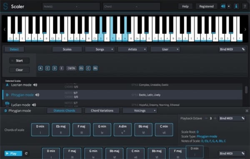The image size is (250, 159).
Task: Decrease the Playback Octave with minus
Action: [206, 118]
